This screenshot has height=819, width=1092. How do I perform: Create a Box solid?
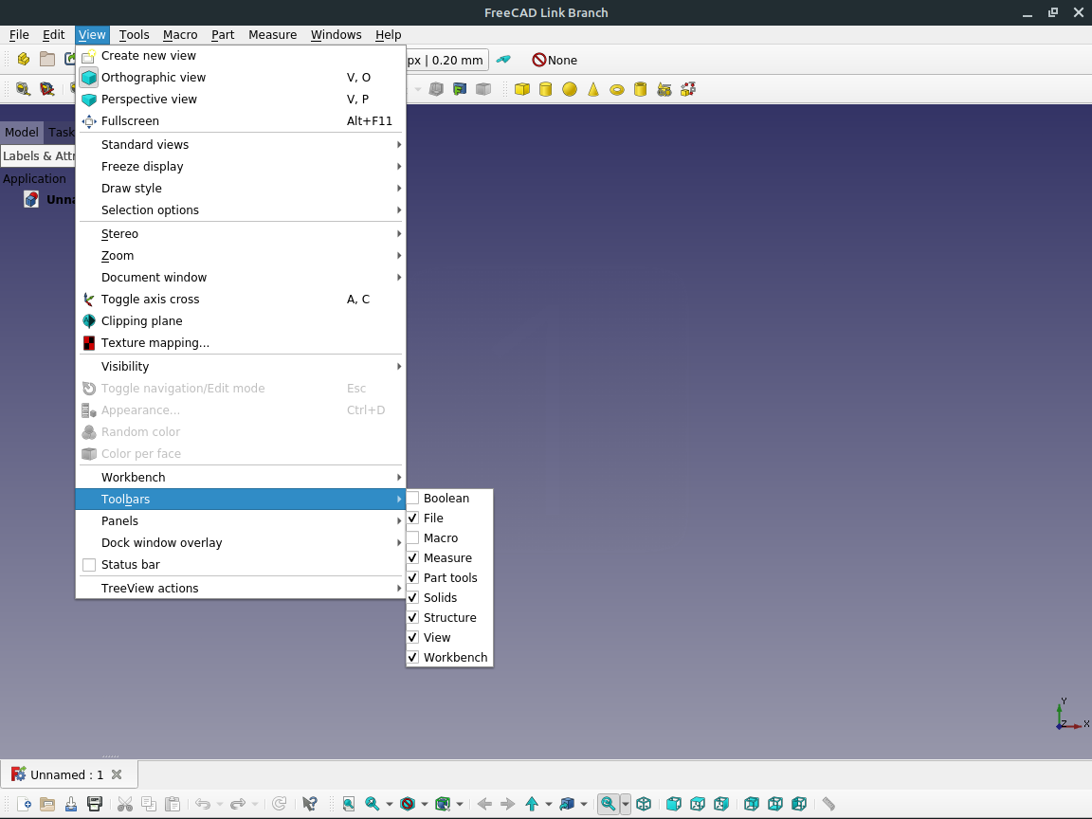[x=522, y=89]
